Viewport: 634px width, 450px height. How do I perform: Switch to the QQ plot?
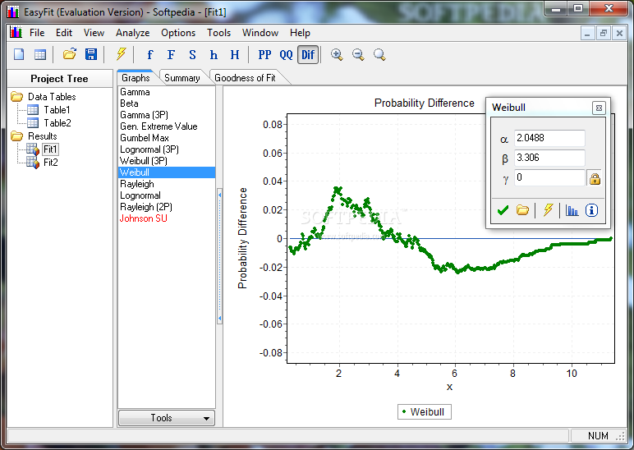click(x=287, y=54)
